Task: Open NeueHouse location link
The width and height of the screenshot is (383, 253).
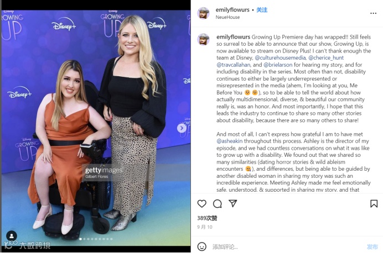Action: (x=227, y=17)
